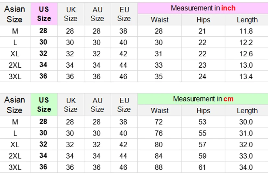This screenshot has width=268, height=176.
Task: Click the 61 hips measurement
Action: pyautogui.click(x=202, y=167)
